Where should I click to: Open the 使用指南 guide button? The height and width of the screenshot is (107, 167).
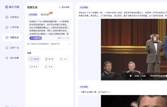pyautogui.click(x=64, y=7)
